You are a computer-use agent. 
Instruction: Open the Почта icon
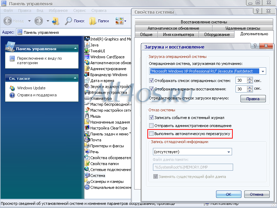87,140
